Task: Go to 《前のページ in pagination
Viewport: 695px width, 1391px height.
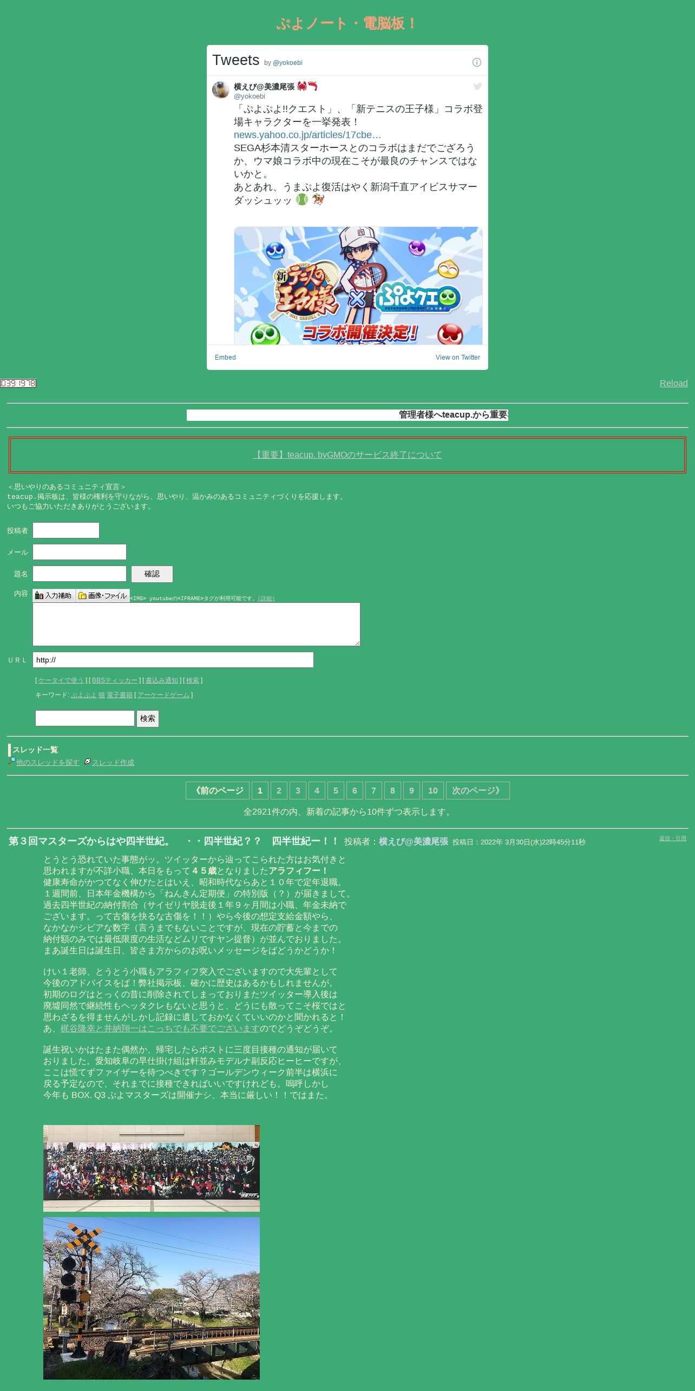Action: point(218,791)
